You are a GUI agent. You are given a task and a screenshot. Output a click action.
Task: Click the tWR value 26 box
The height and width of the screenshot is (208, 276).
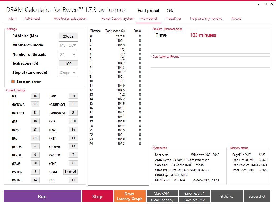pos(73,96)
